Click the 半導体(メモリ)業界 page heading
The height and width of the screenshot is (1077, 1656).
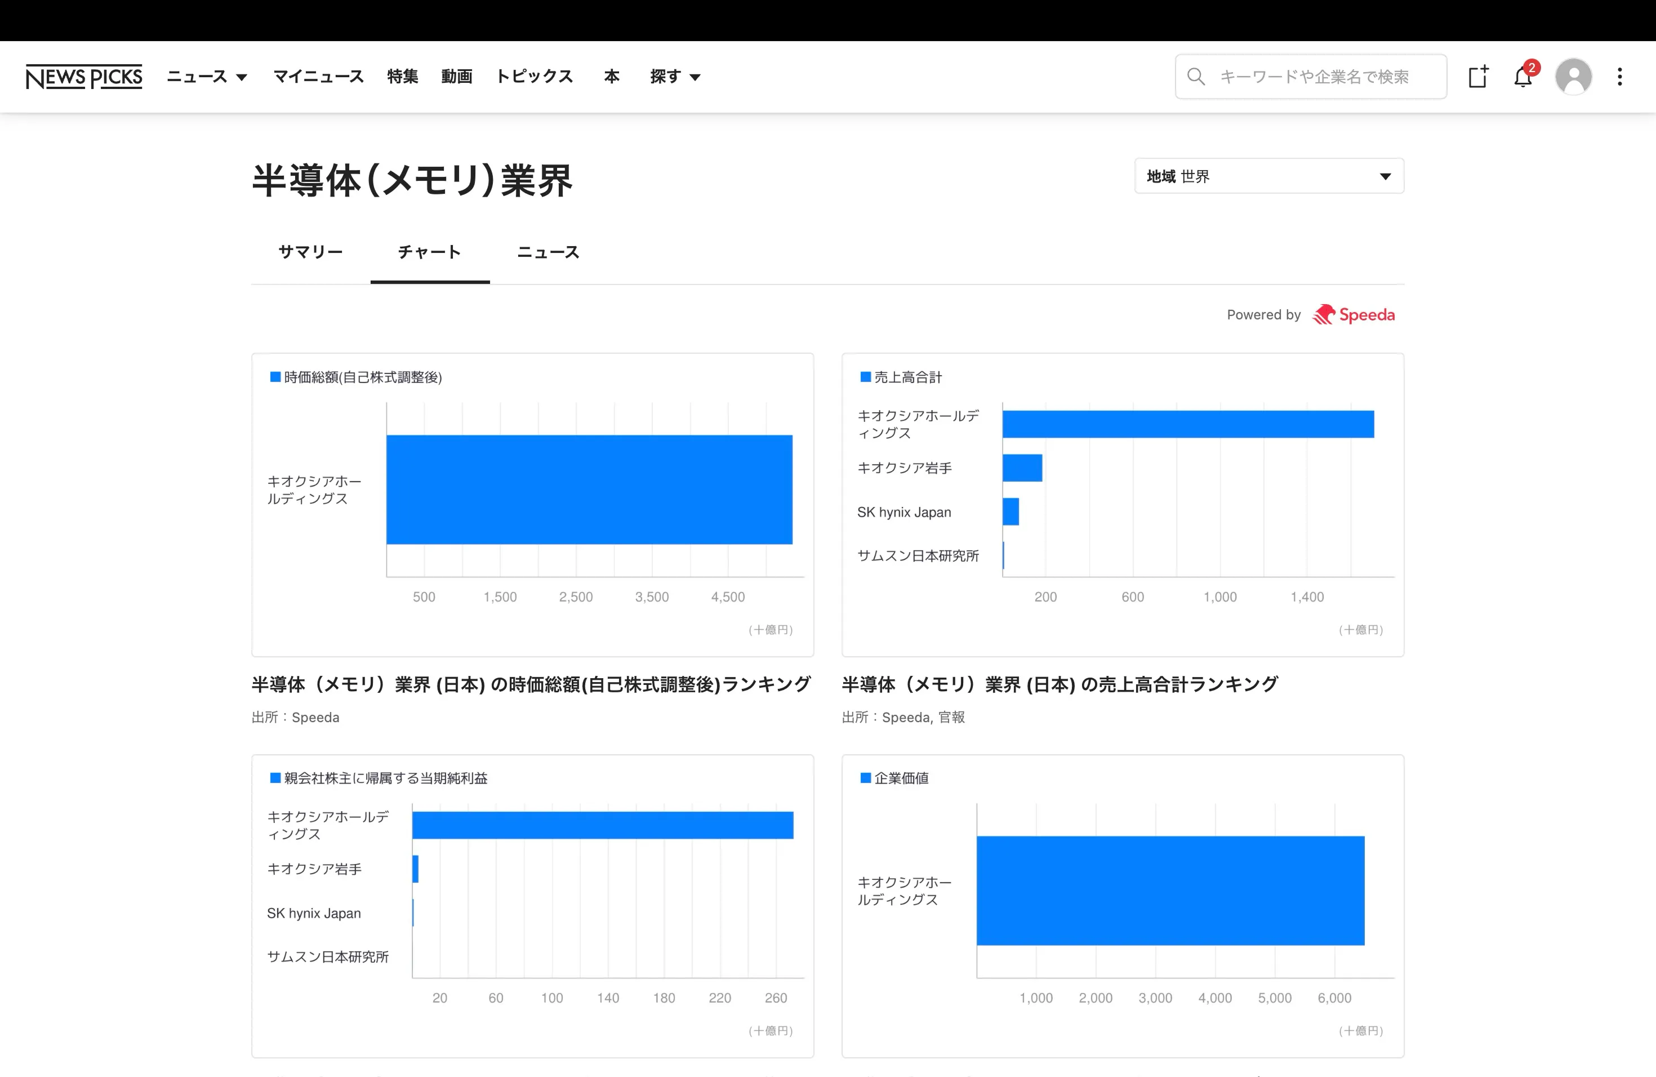(x=412, y=180)
